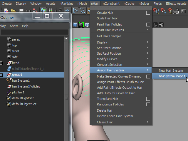This screenshot has width=188, height=141.
Task: Toggle the checkered textured display icon
Action: pos(81,25)
